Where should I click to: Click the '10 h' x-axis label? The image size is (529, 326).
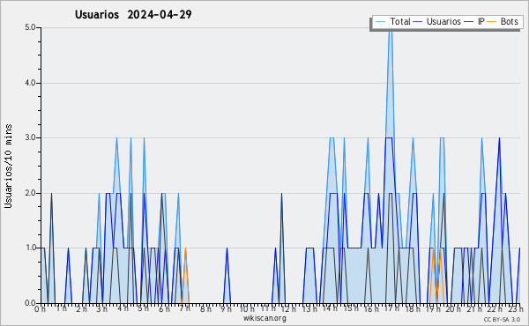click(x=247, y=309)
